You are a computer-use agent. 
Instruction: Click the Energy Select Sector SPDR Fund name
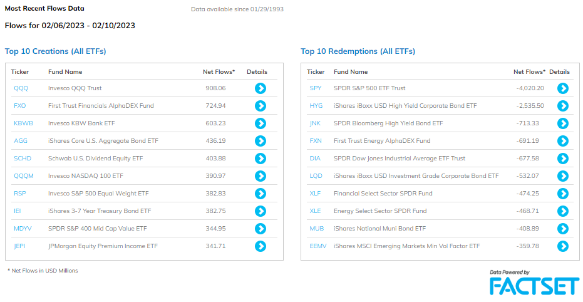coord(380,211)
